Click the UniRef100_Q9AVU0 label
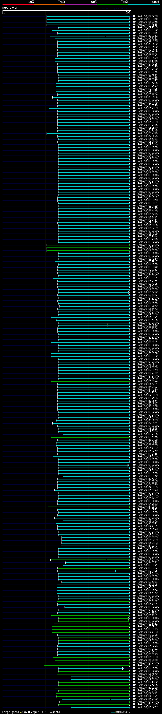The width and height of the screenshot is (162, 714). click(x=145, y=83)
